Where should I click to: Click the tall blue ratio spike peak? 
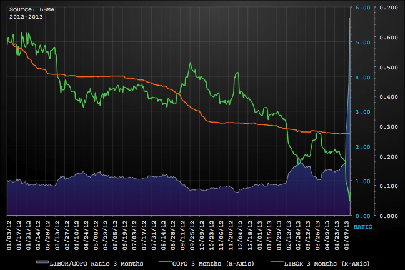click(x=349, y=20)
